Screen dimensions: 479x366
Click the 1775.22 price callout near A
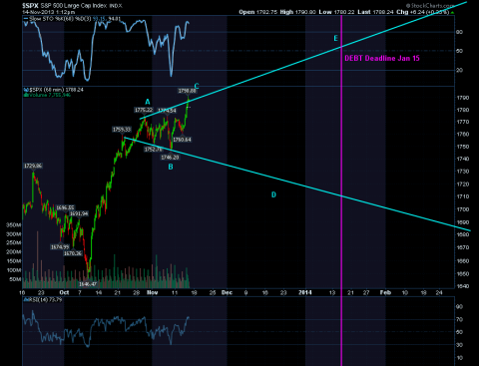[x=144, y=110]
